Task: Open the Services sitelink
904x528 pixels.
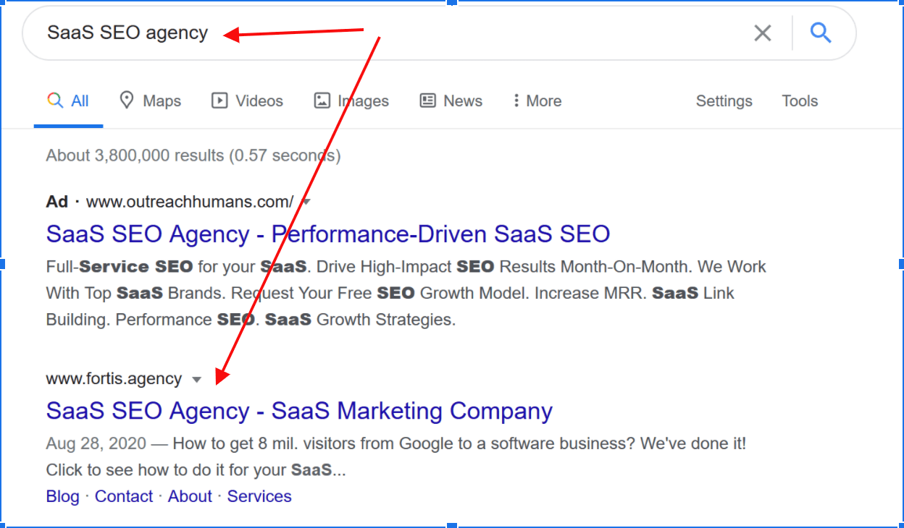Action: [x=259, y=496]
